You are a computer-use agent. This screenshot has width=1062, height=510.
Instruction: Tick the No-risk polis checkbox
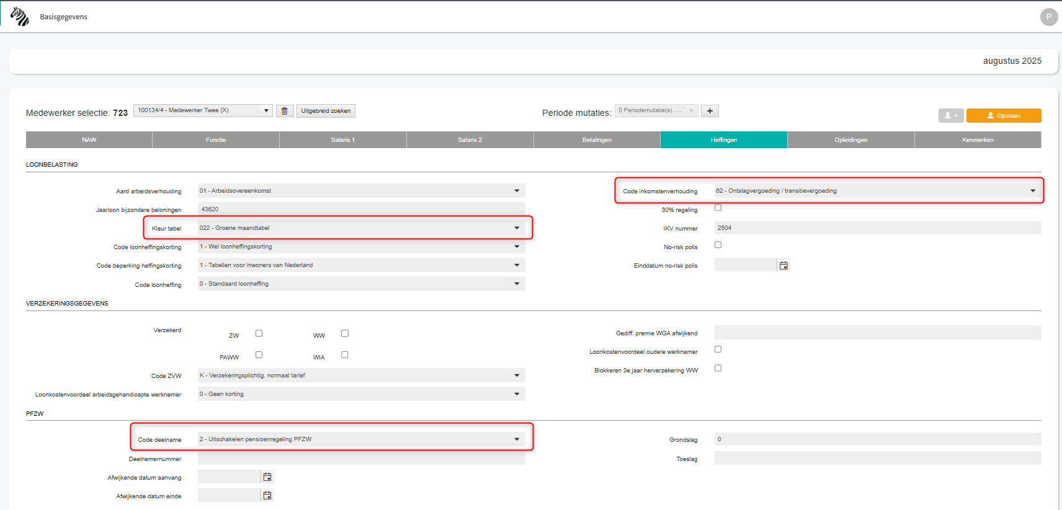coord(718,245)
